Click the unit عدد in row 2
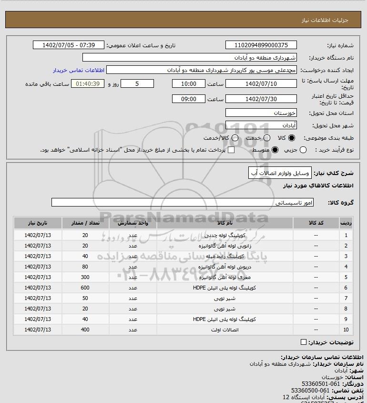Screen dimensions: 367x403 (133, 246)
